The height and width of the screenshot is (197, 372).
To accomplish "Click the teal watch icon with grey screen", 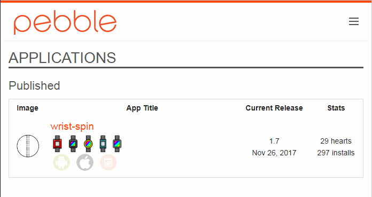I will tap(103, 144).
